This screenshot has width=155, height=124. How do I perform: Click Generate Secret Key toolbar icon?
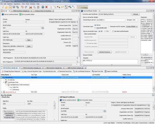(58, 71)
